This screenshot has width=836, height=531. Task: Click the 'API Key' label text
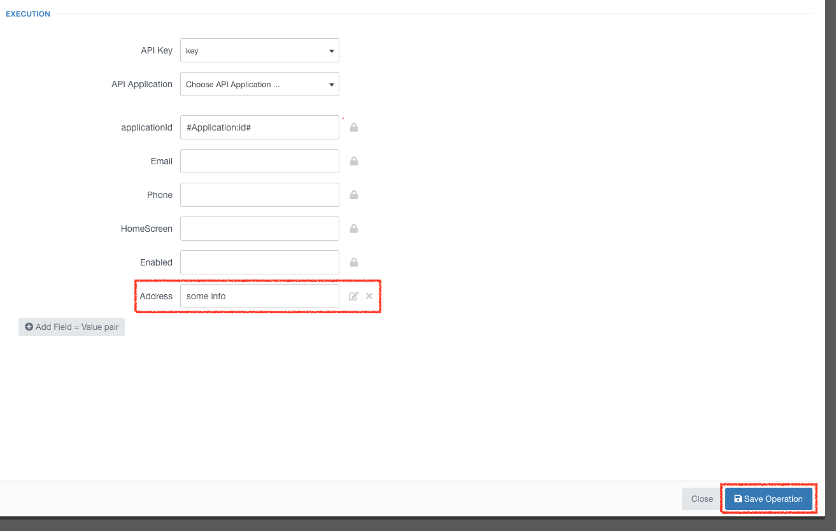(x=157, y=50)
